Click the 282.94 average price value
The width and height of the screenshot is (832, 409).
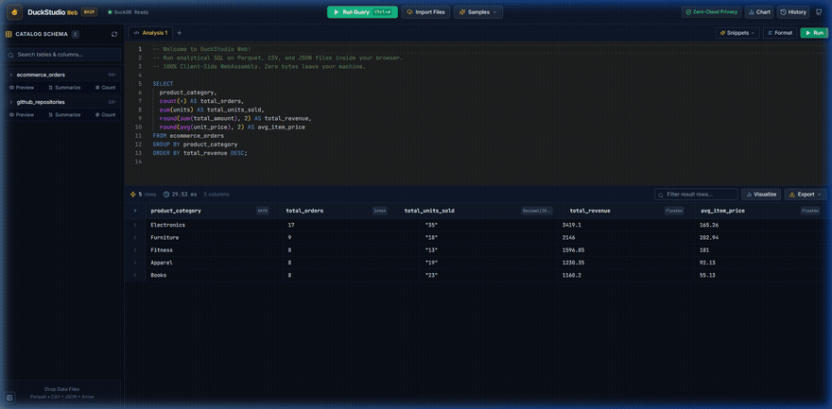click(709, 237)
